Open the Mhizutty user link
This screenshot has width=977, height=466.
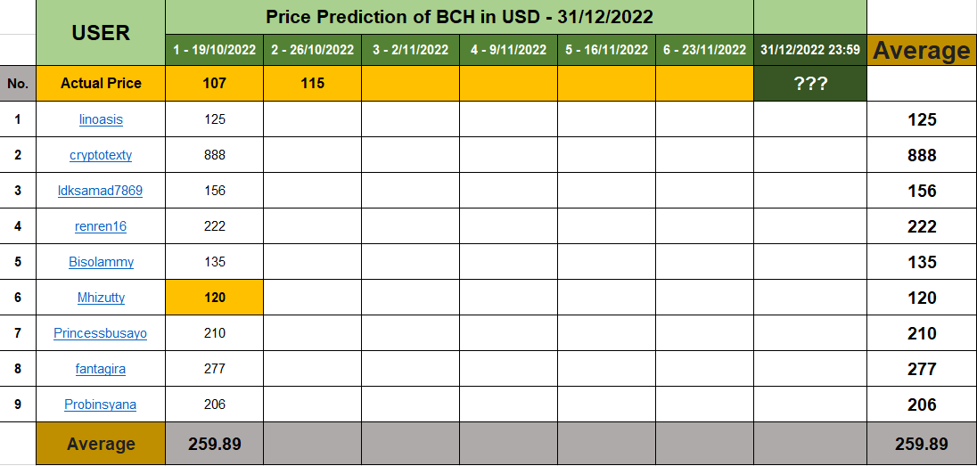(101, 298)
